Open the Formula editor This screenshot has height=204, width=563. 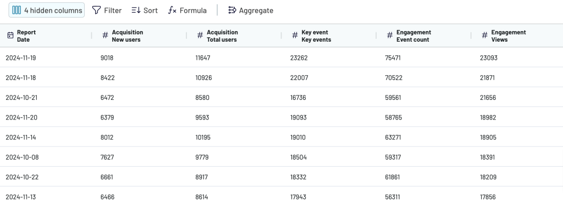187,10
